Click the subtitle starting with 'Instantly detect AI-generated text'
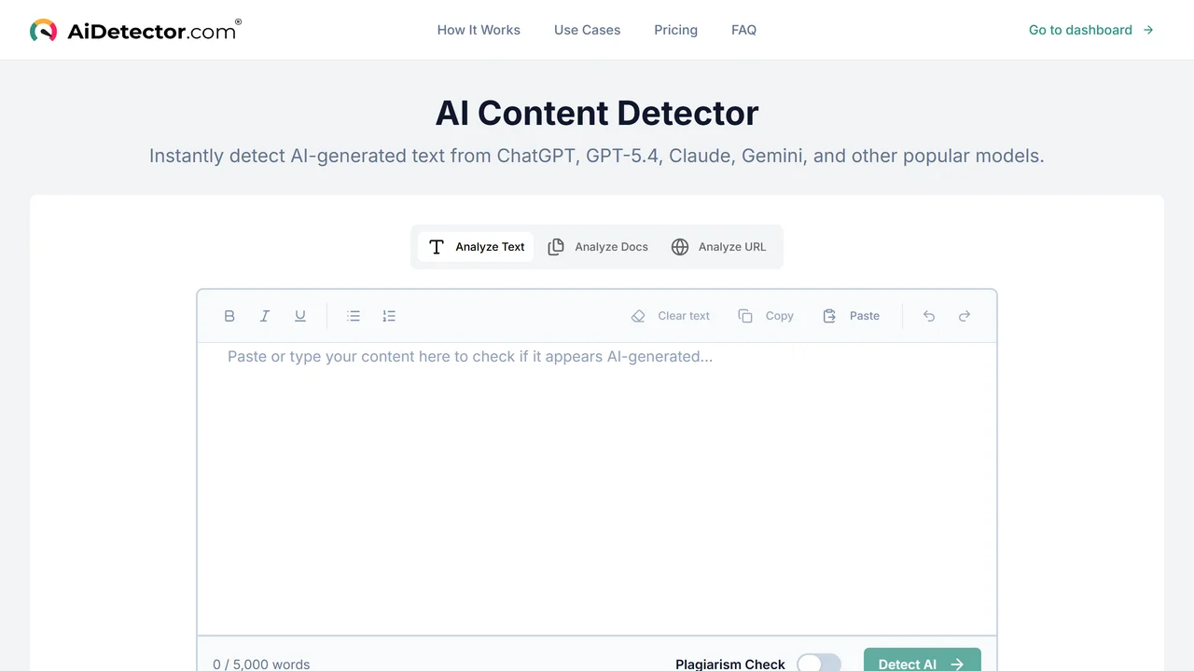 pyautogui.click(x=597, y=156)
